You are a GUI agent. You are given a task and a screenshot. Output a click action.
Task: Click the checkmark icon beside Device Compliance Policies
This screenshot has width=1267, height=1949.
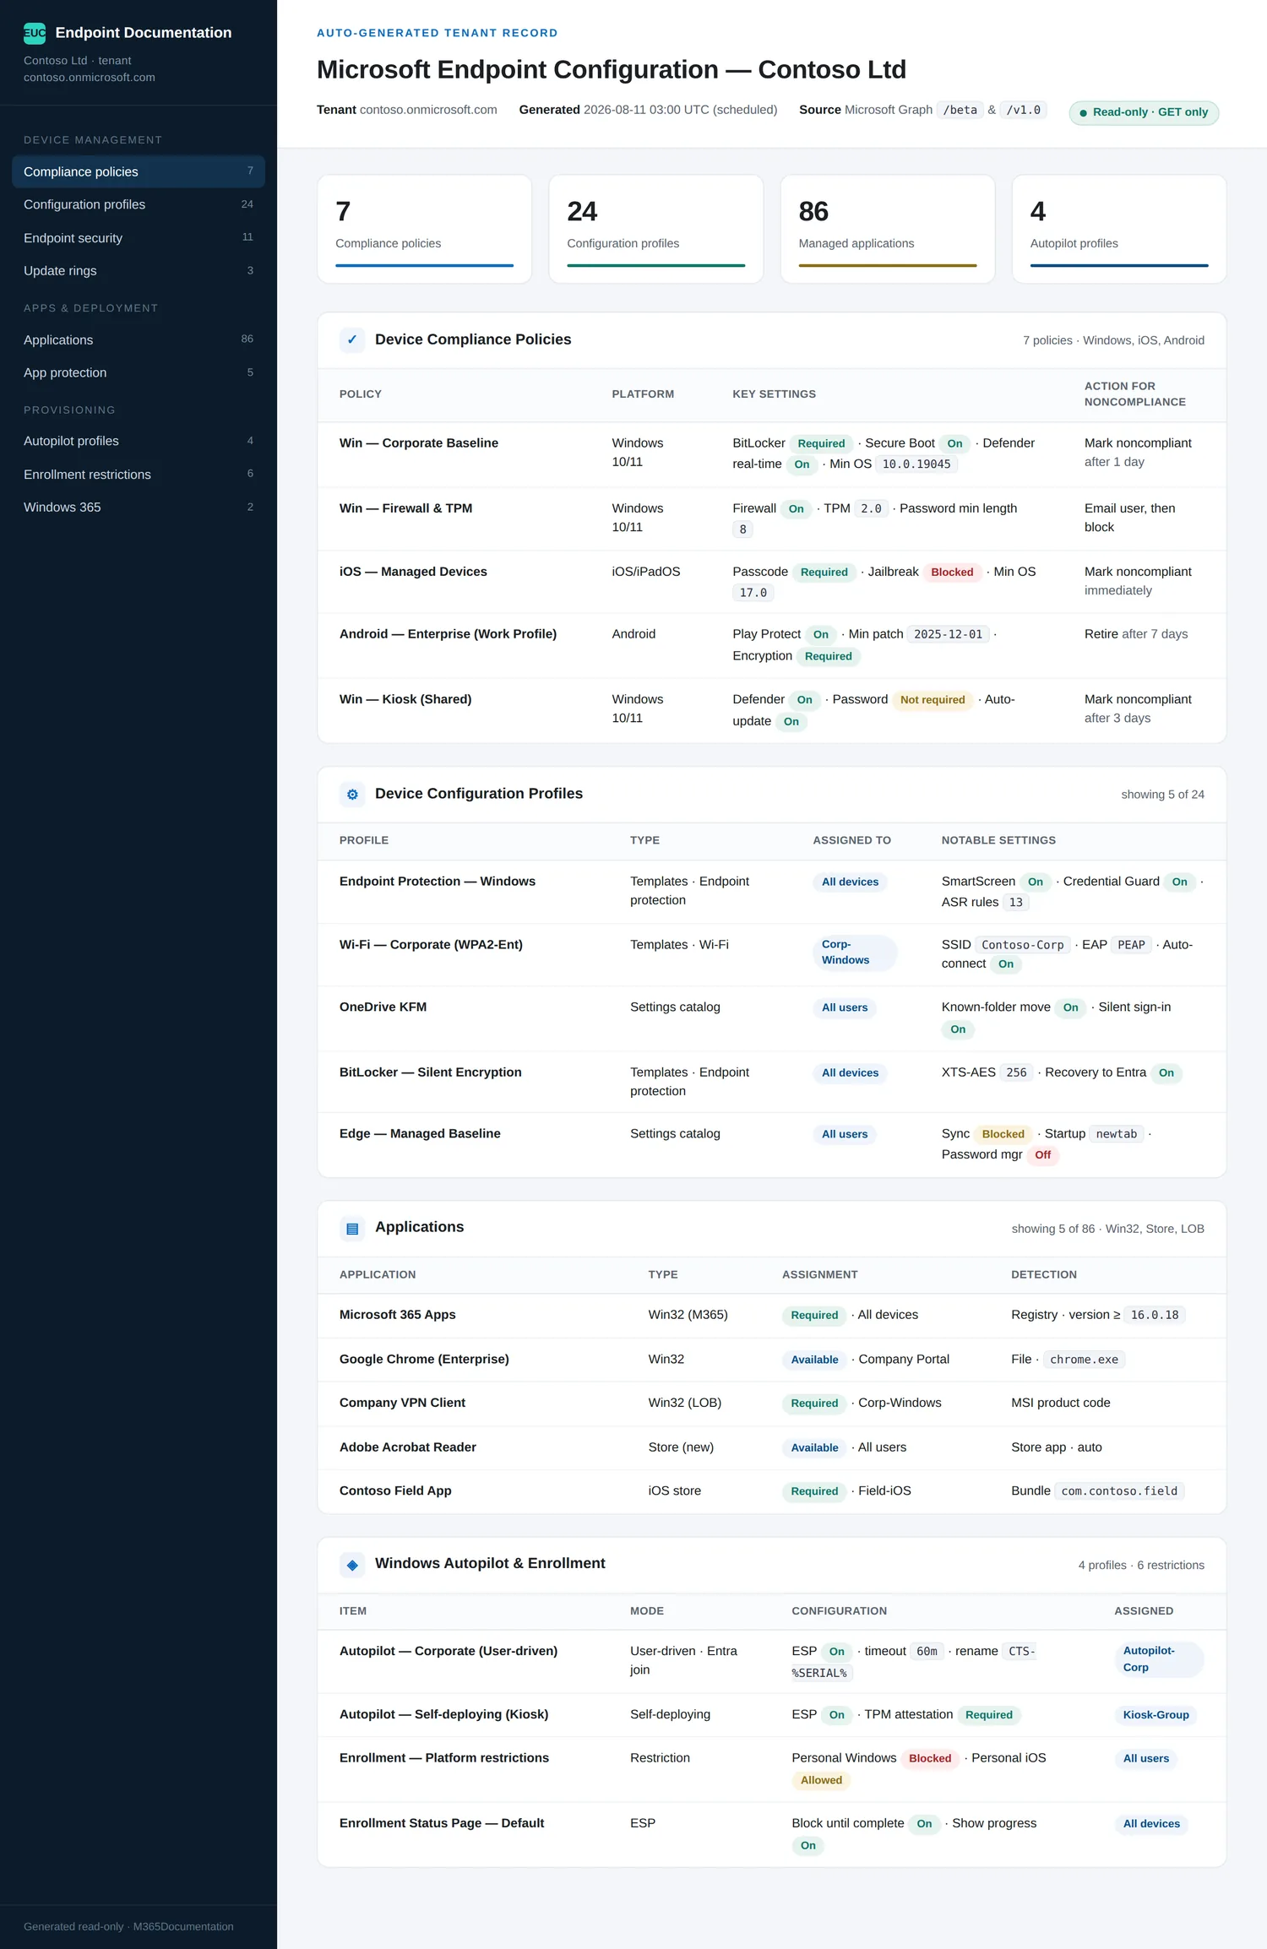point(352,339)
